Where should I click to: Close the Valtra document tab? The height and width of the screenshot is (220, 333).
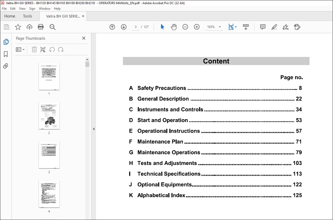pyautogui.click(x=83, y=16)
